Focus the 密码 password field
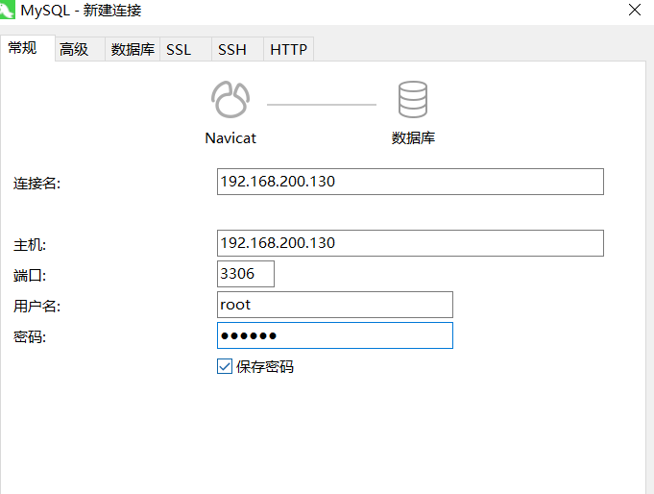 (335, 335)
